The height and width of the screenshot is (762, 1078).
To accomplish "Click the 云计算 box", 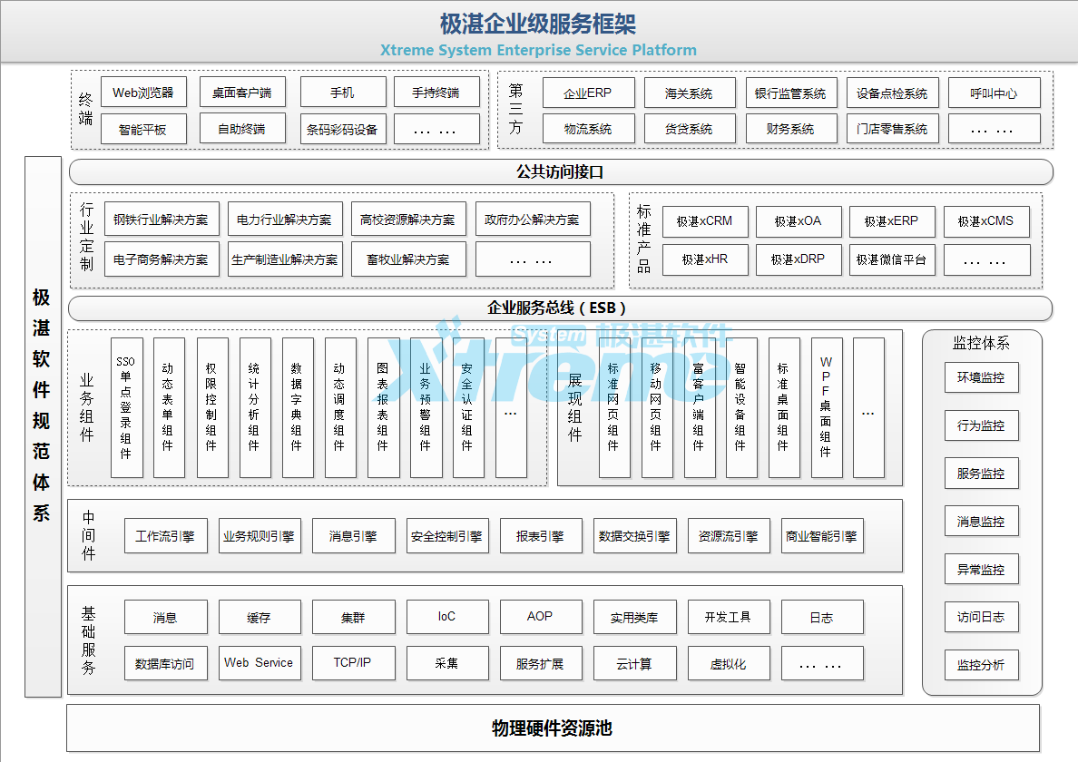I will [633, 663].
